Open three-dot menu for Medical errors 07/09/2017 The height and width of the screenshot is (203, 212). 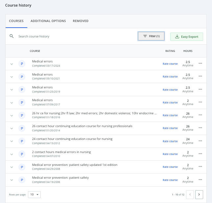200,102
